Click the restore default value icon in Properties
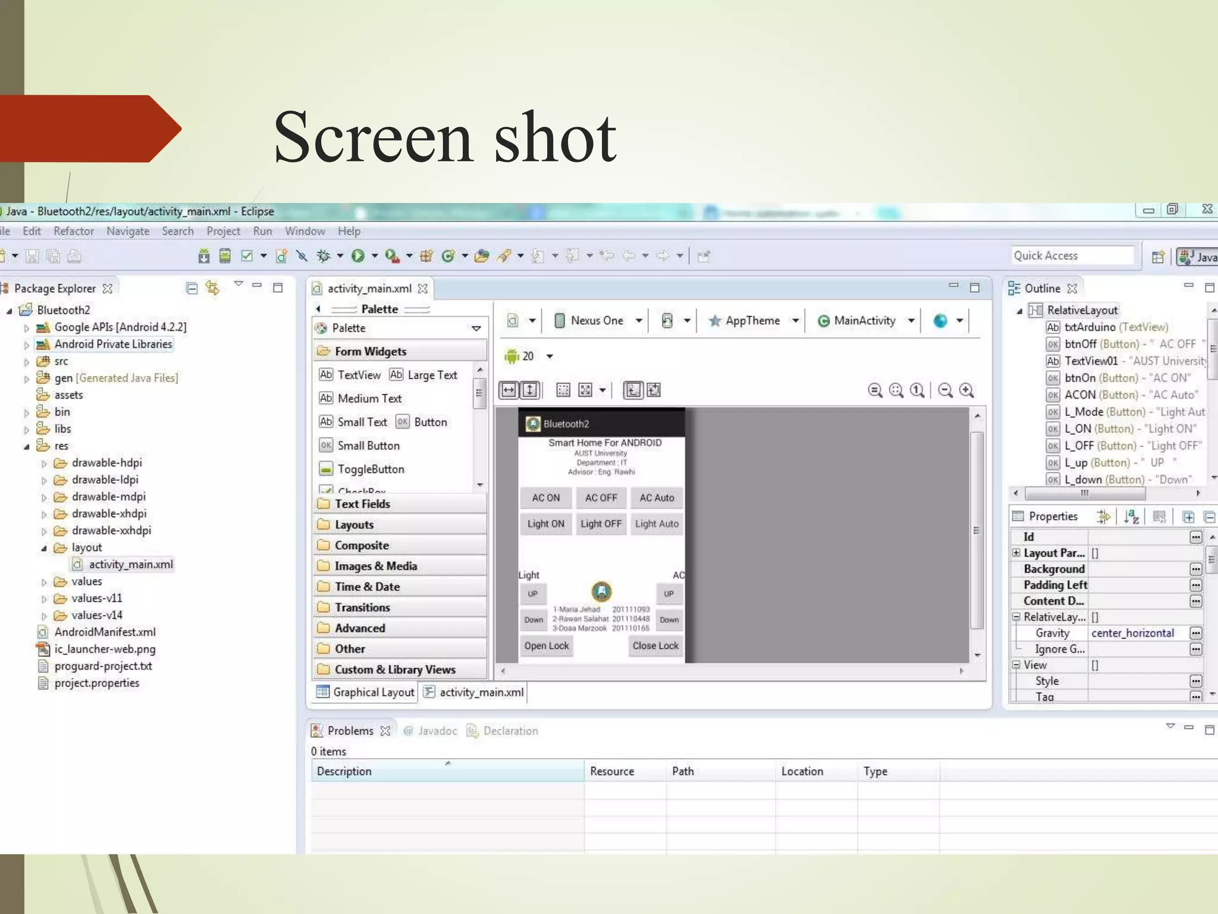The image size is (1218, 914). (1159, 517)
